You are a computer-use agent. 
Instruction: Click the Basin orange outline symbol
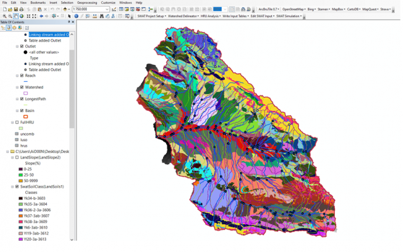[x=26, y=117]
